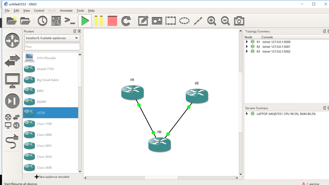
Task: Browse all devices sidebar icon
Action: tap(12, 121)
